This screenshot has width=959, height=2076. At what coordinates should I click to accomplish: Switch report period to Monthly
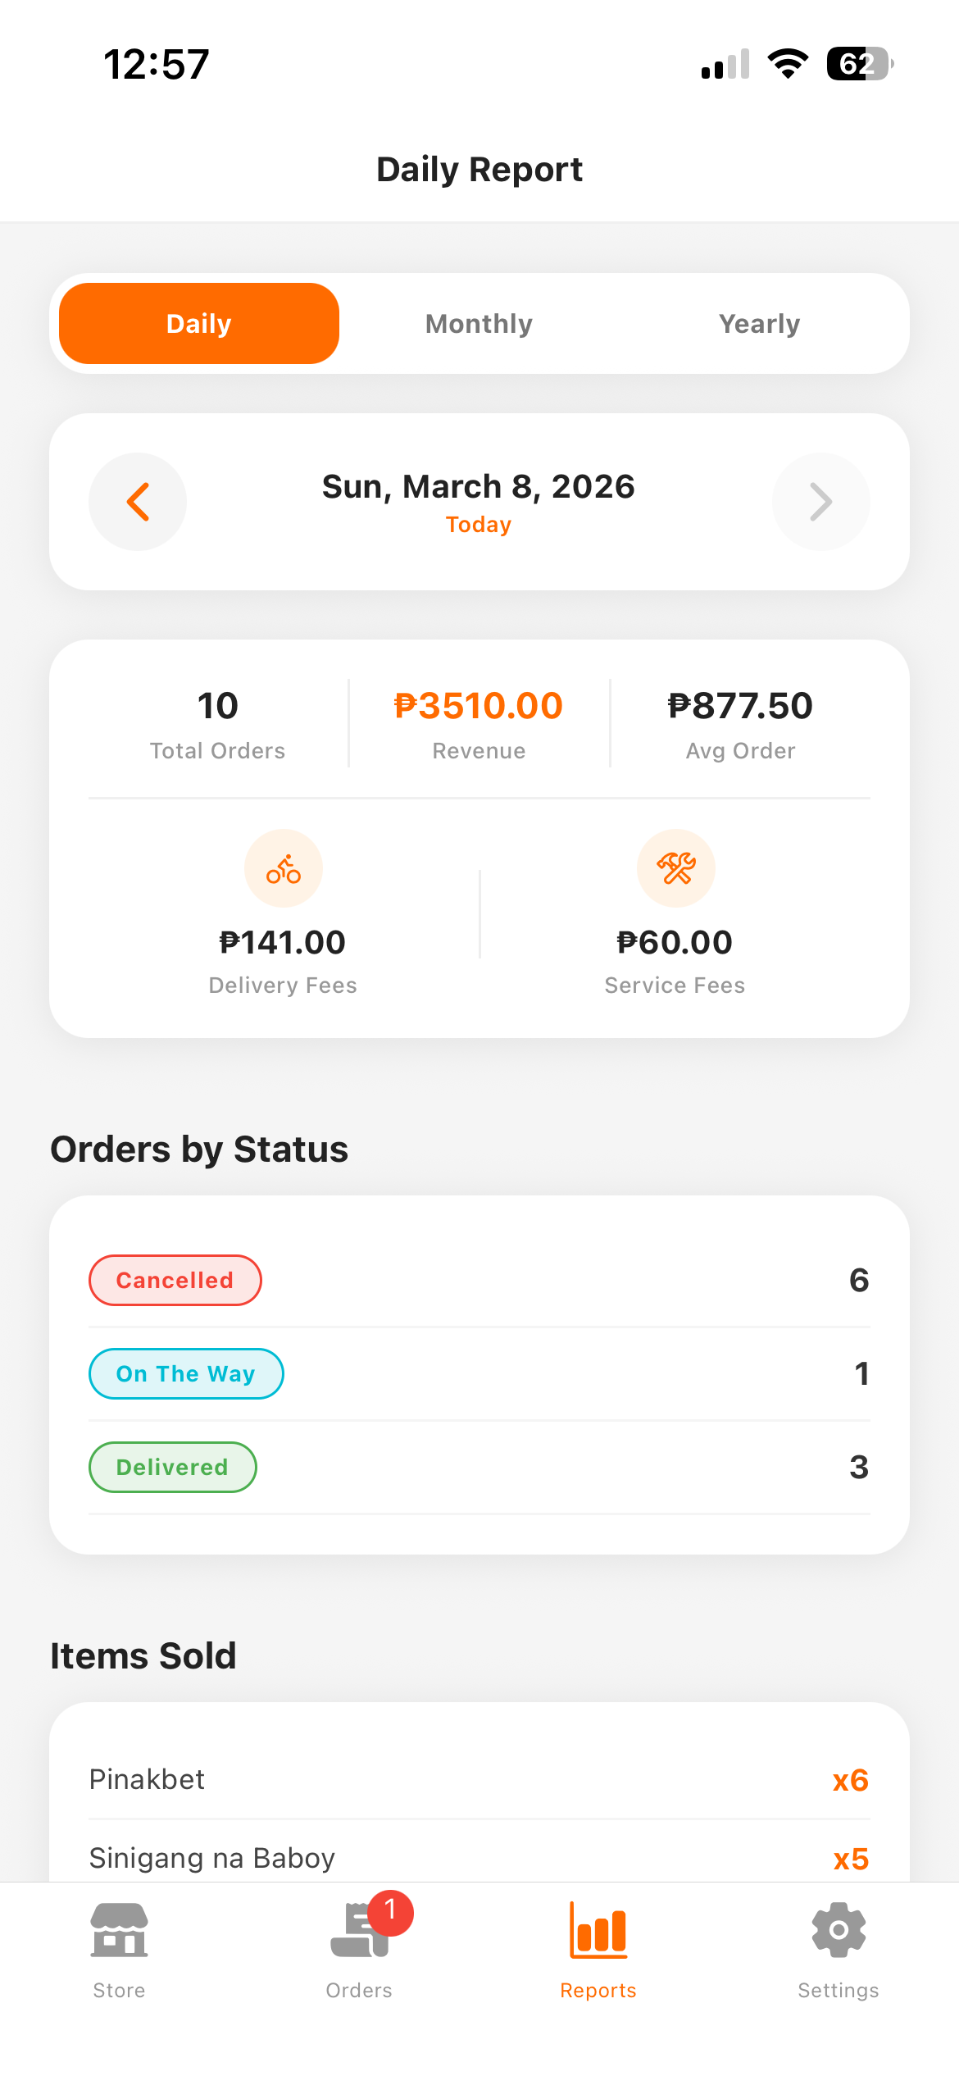(479, 324)
